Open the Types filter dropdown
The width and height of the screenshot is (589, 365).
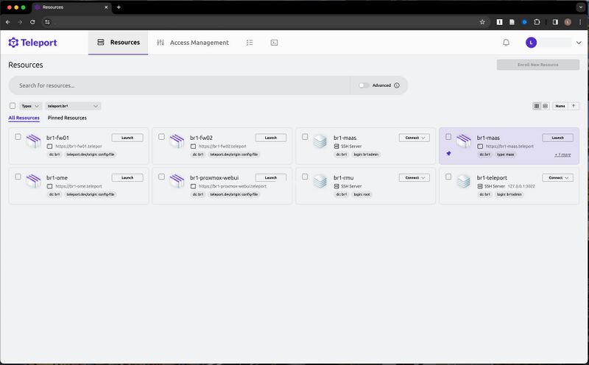30,106
